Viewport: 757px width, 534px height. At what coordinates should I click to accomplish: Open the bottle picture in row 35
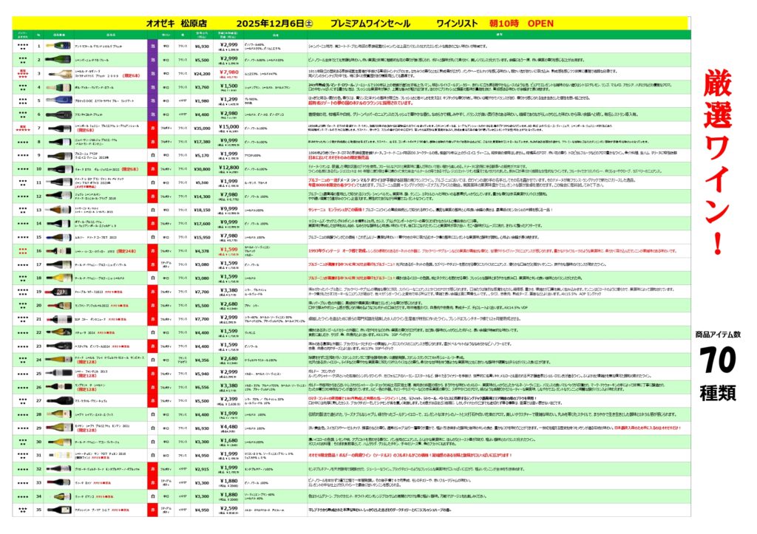tap(59, 509)
